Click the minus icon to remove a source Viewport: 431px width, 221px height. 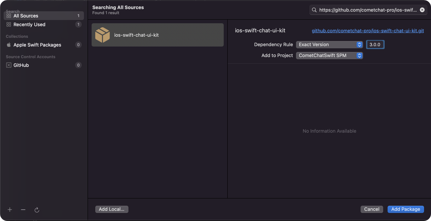23,210
